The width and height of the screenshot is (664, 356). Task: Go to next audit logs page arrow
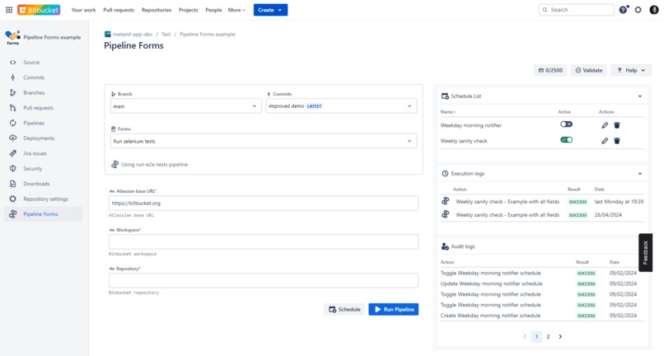(560, 336)
